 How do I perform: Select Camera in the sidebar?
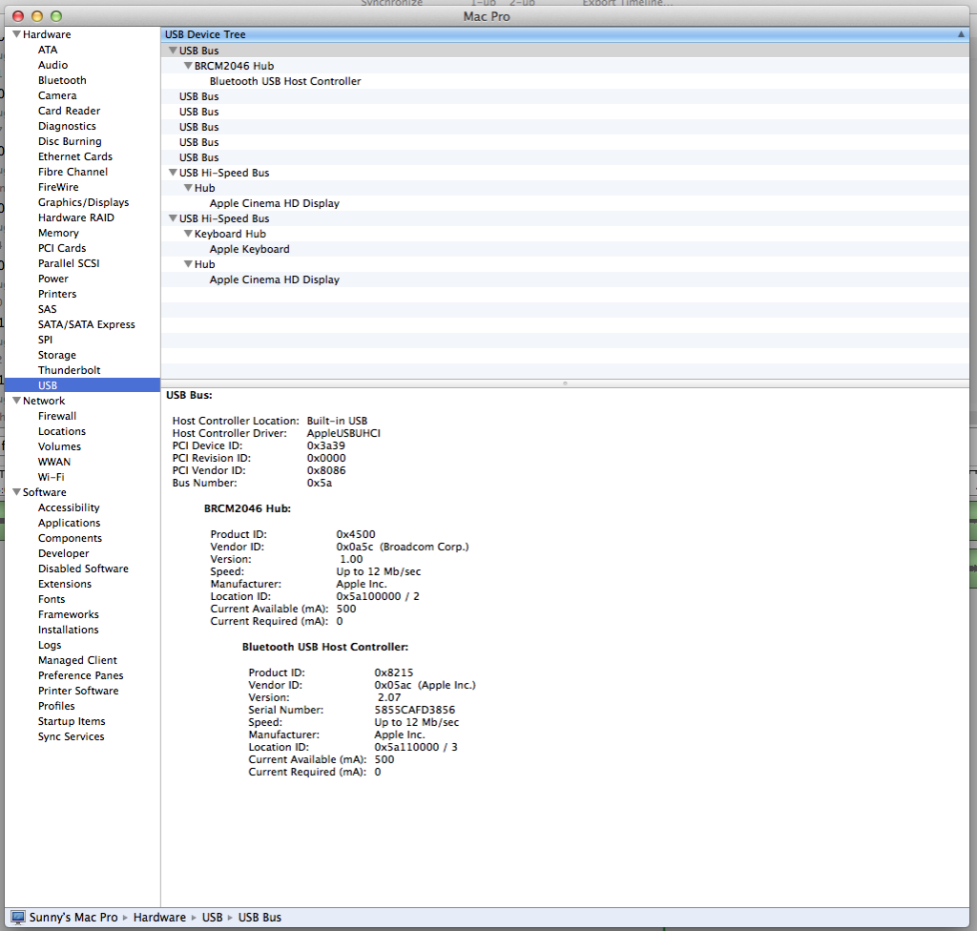click(x=57, y=95)
